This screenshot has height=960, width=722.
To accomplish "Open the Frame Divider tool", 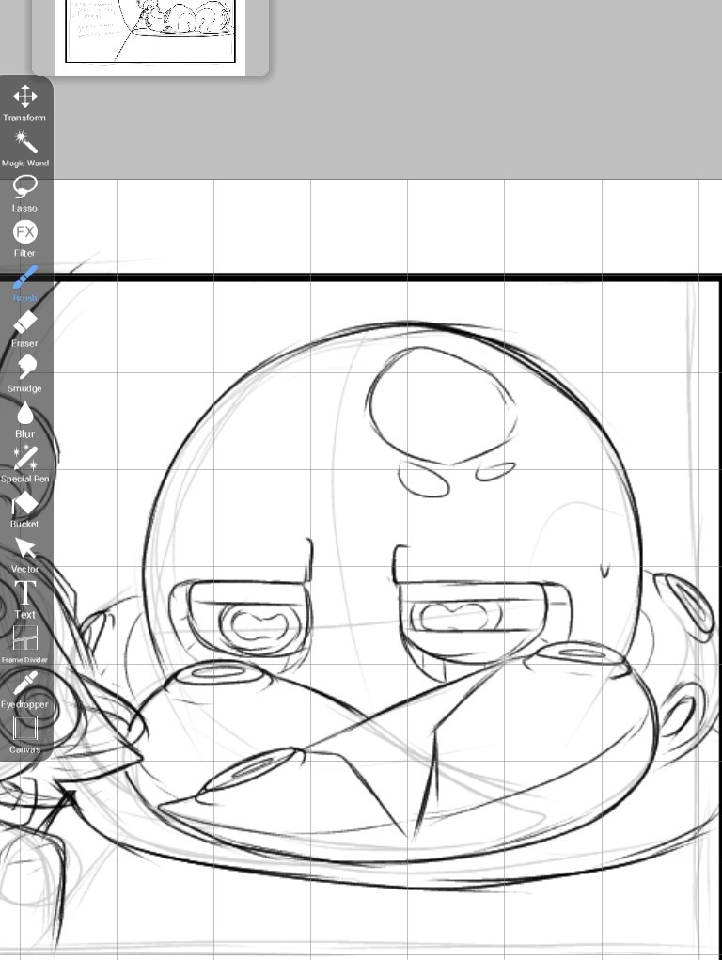I will click(24, 645).
